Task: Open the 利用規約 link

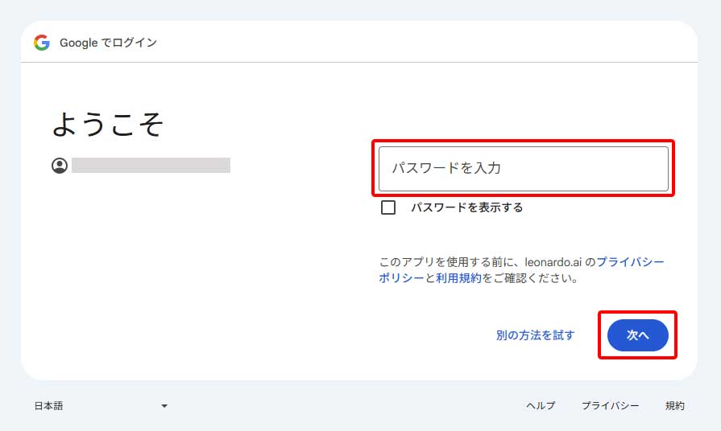Action: pyautogui.click(x=458, y=278)
